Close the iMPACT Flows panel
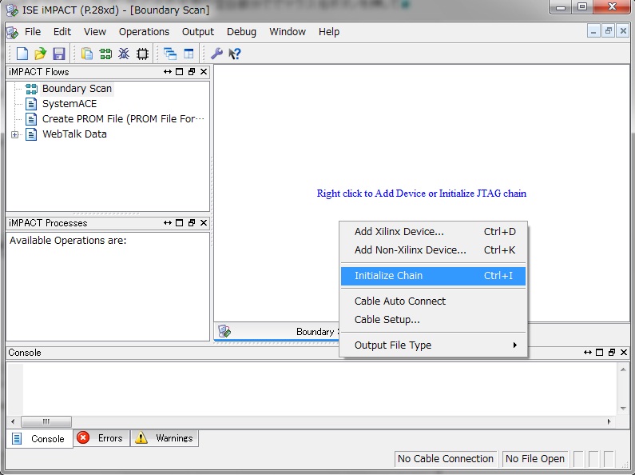The image size is (635, 475). [204, 72]
